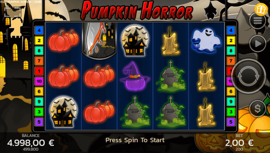Screen dimensions: 270x153
Task: Select right payline 7 orange marker
Action: point(231,61)
